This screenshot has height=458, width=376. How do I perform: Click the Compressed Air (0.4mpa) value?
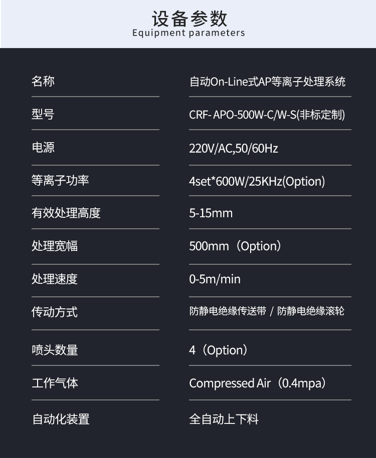258,383
